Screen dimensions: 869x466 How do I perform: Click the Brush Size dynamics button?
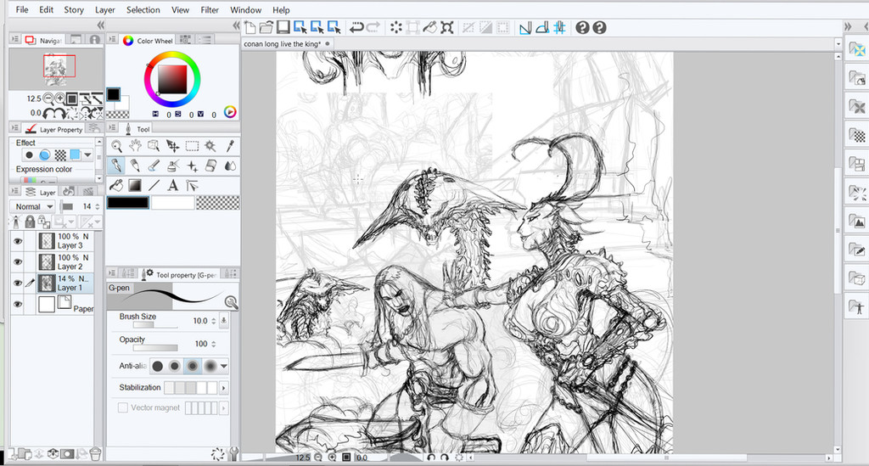(224, 321)
